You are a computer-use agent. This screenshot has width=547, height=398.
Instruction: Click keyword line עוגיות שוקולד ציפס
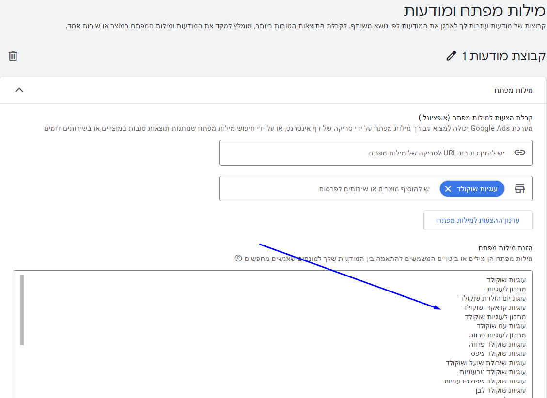498,354
